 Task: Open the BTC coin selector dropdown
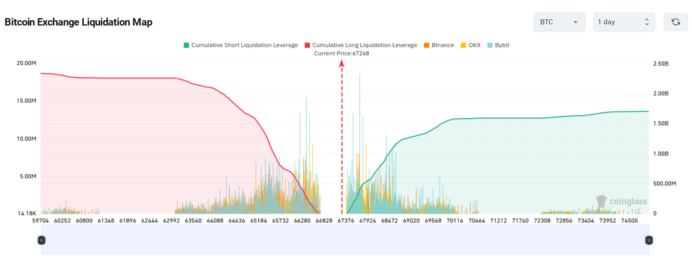(x=559, y=22)
